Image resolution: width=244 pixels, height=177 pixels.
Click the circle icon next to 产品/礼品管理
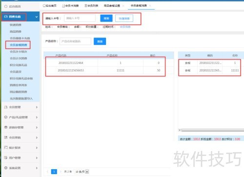tap(6, 117)
